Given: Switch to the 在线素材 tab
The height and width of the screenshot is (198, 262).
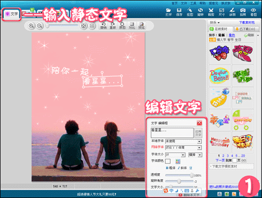Looking at the screenshot, I should coord(221,29).
